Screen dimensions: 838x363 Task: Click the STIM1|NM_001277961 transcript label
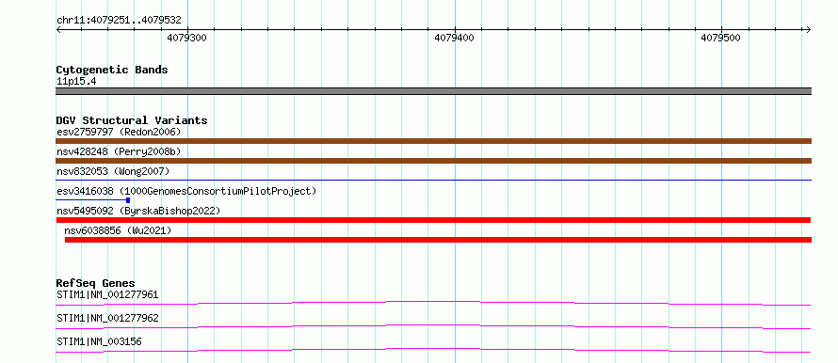point(107,294)
